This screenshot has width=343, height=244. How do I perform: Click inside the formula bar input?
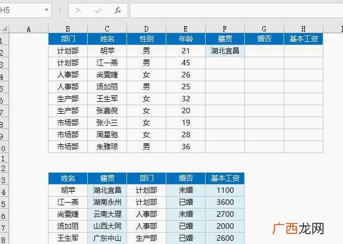236,10
